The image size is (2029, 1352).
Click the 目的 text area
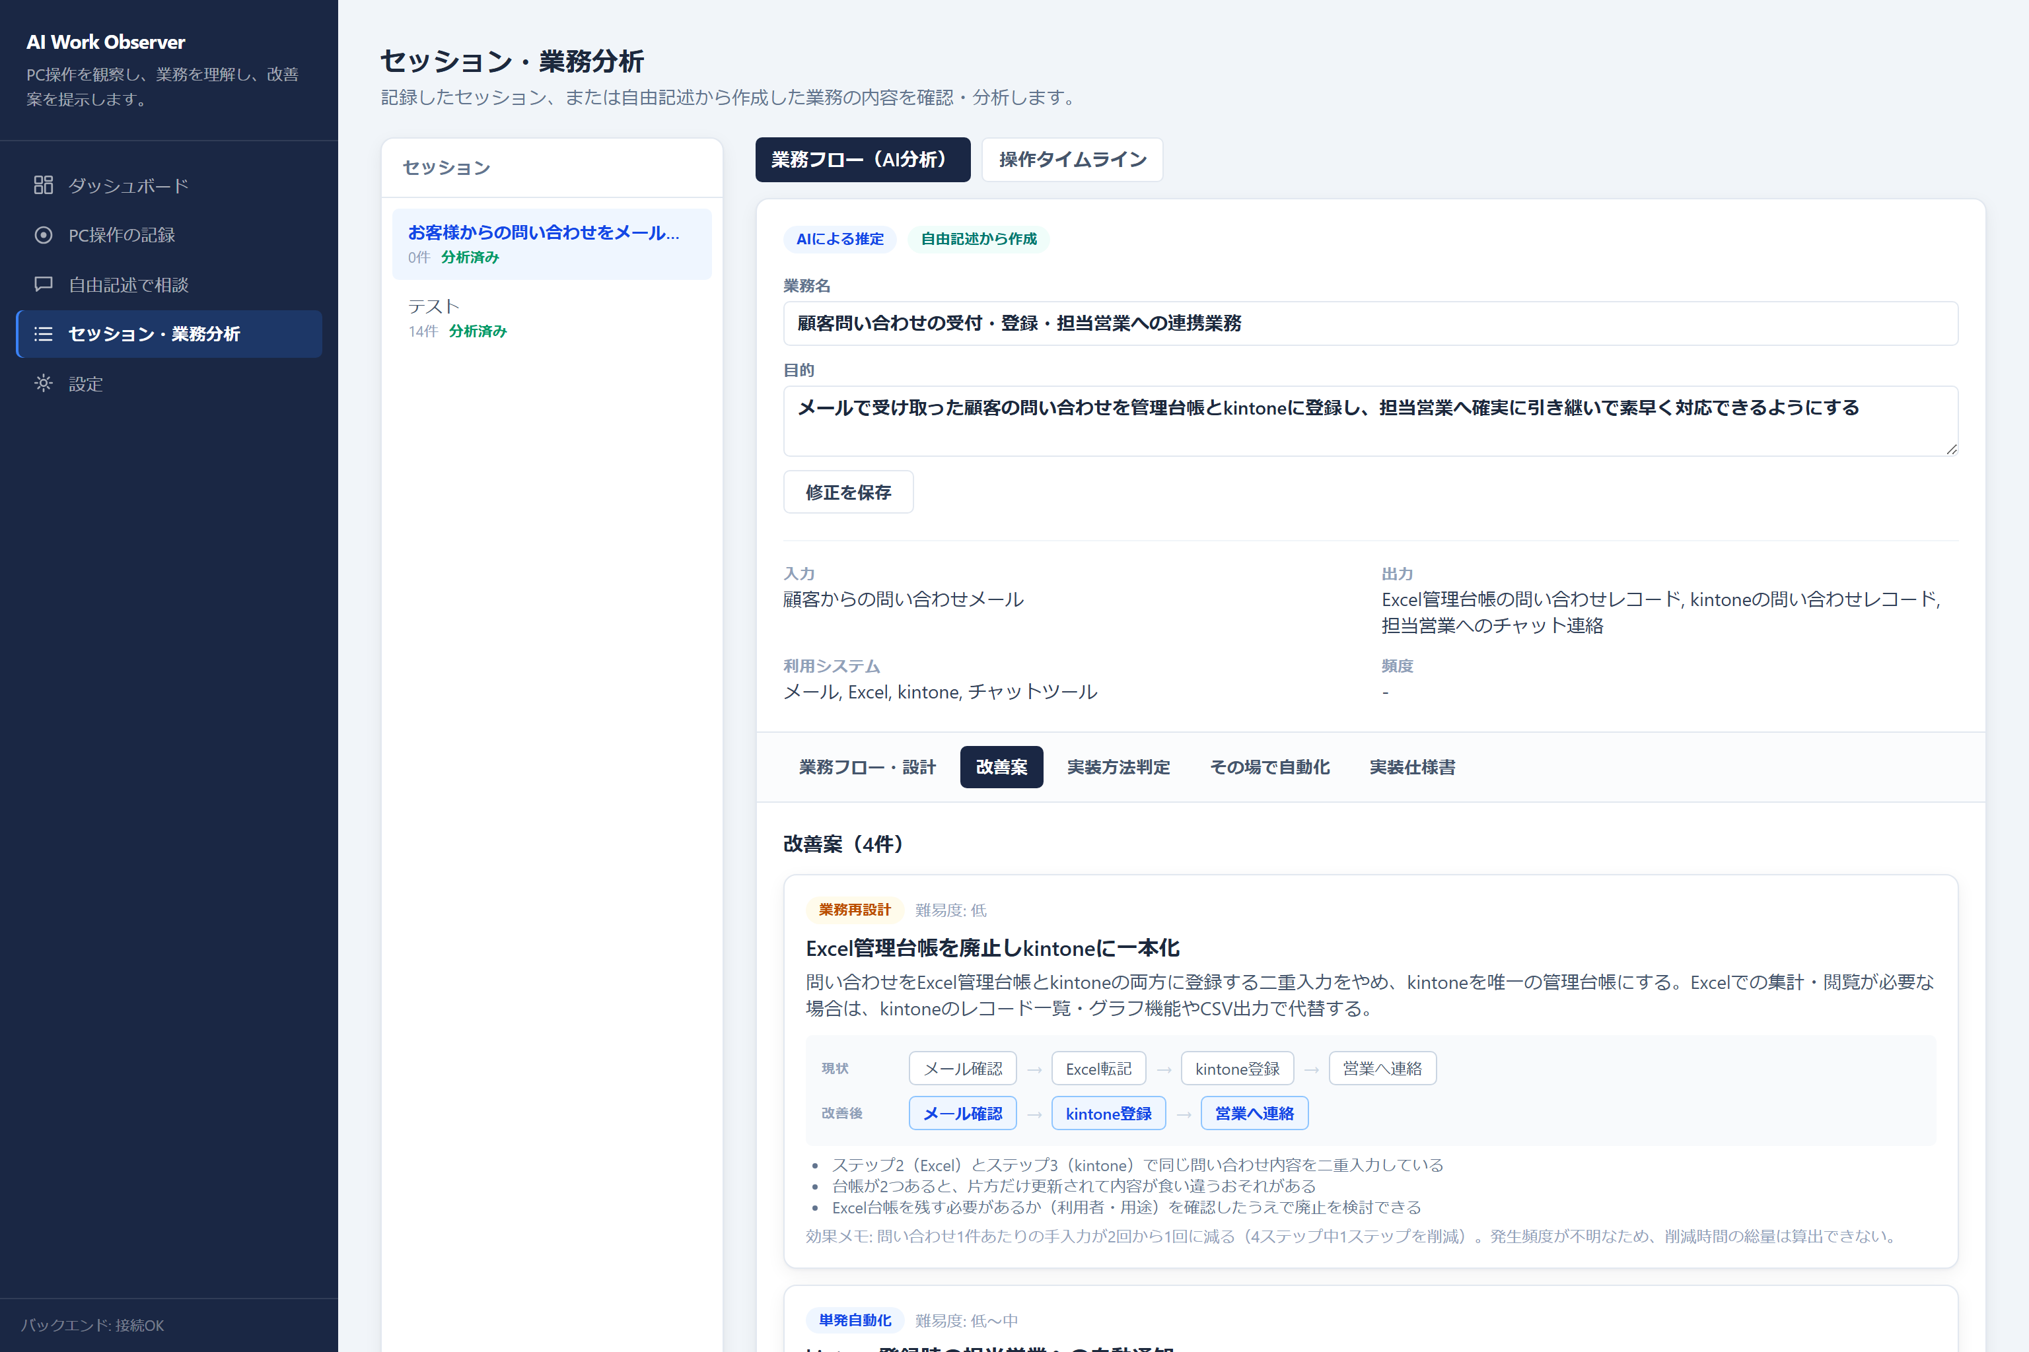1370,421
